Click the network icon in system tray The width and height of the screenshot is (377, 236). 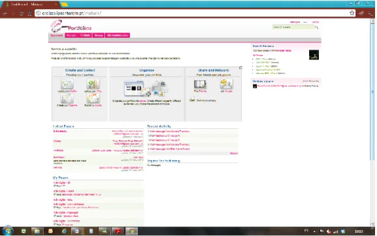coord(336,231)
